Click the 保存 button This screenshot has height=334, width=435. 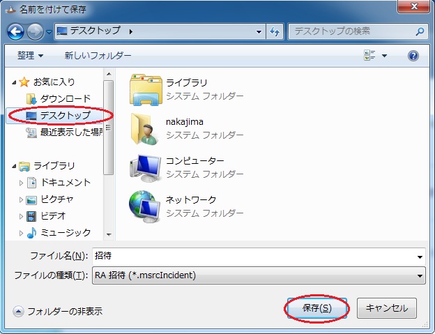coord(317,308)
